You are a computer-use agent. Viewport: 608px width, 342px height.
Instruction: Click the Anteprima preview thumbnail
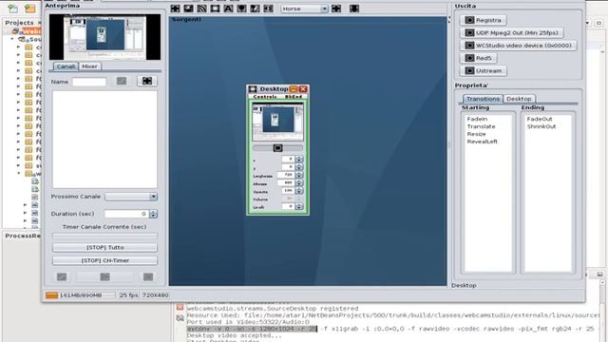pos(104,37)
